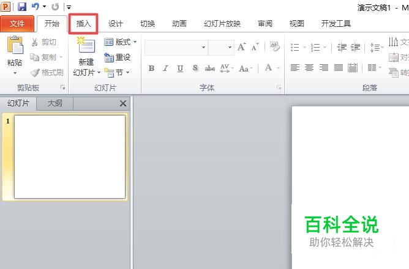The height and width of the screenshot is (269, 409).
Task: Toggle Underline formatting
Action: tap(180, 68)
